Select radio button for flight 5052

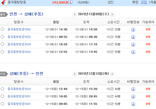[x=2, y=37]
